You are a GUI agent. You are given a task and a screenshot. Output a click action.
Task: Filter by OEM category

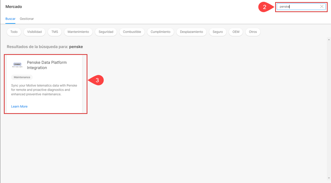tap(236, 32)
